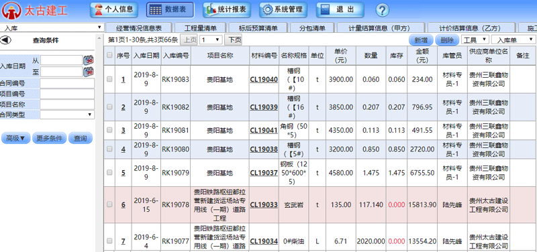Open 统计报表 statistics reports
Image resolution: width=537 pixels, height=252 pixels.
pos(226,10)
